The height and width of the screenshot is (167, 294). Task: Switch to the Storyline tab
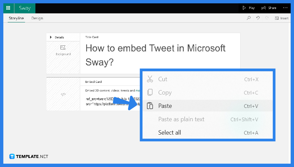[16, 18]
